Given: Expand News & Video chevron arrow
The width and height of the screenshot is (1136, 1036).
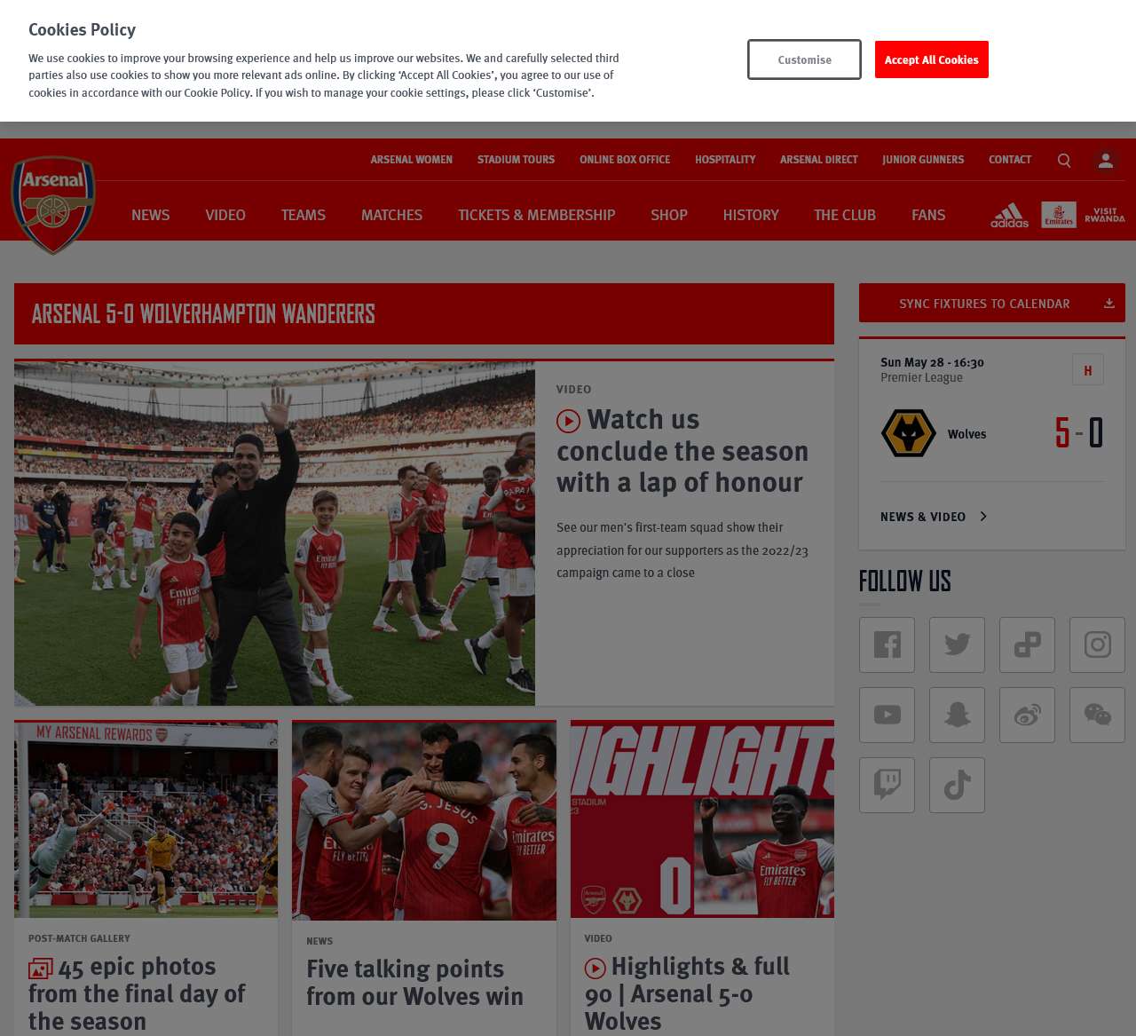Looking at the screenshot, I should point(983,517).
